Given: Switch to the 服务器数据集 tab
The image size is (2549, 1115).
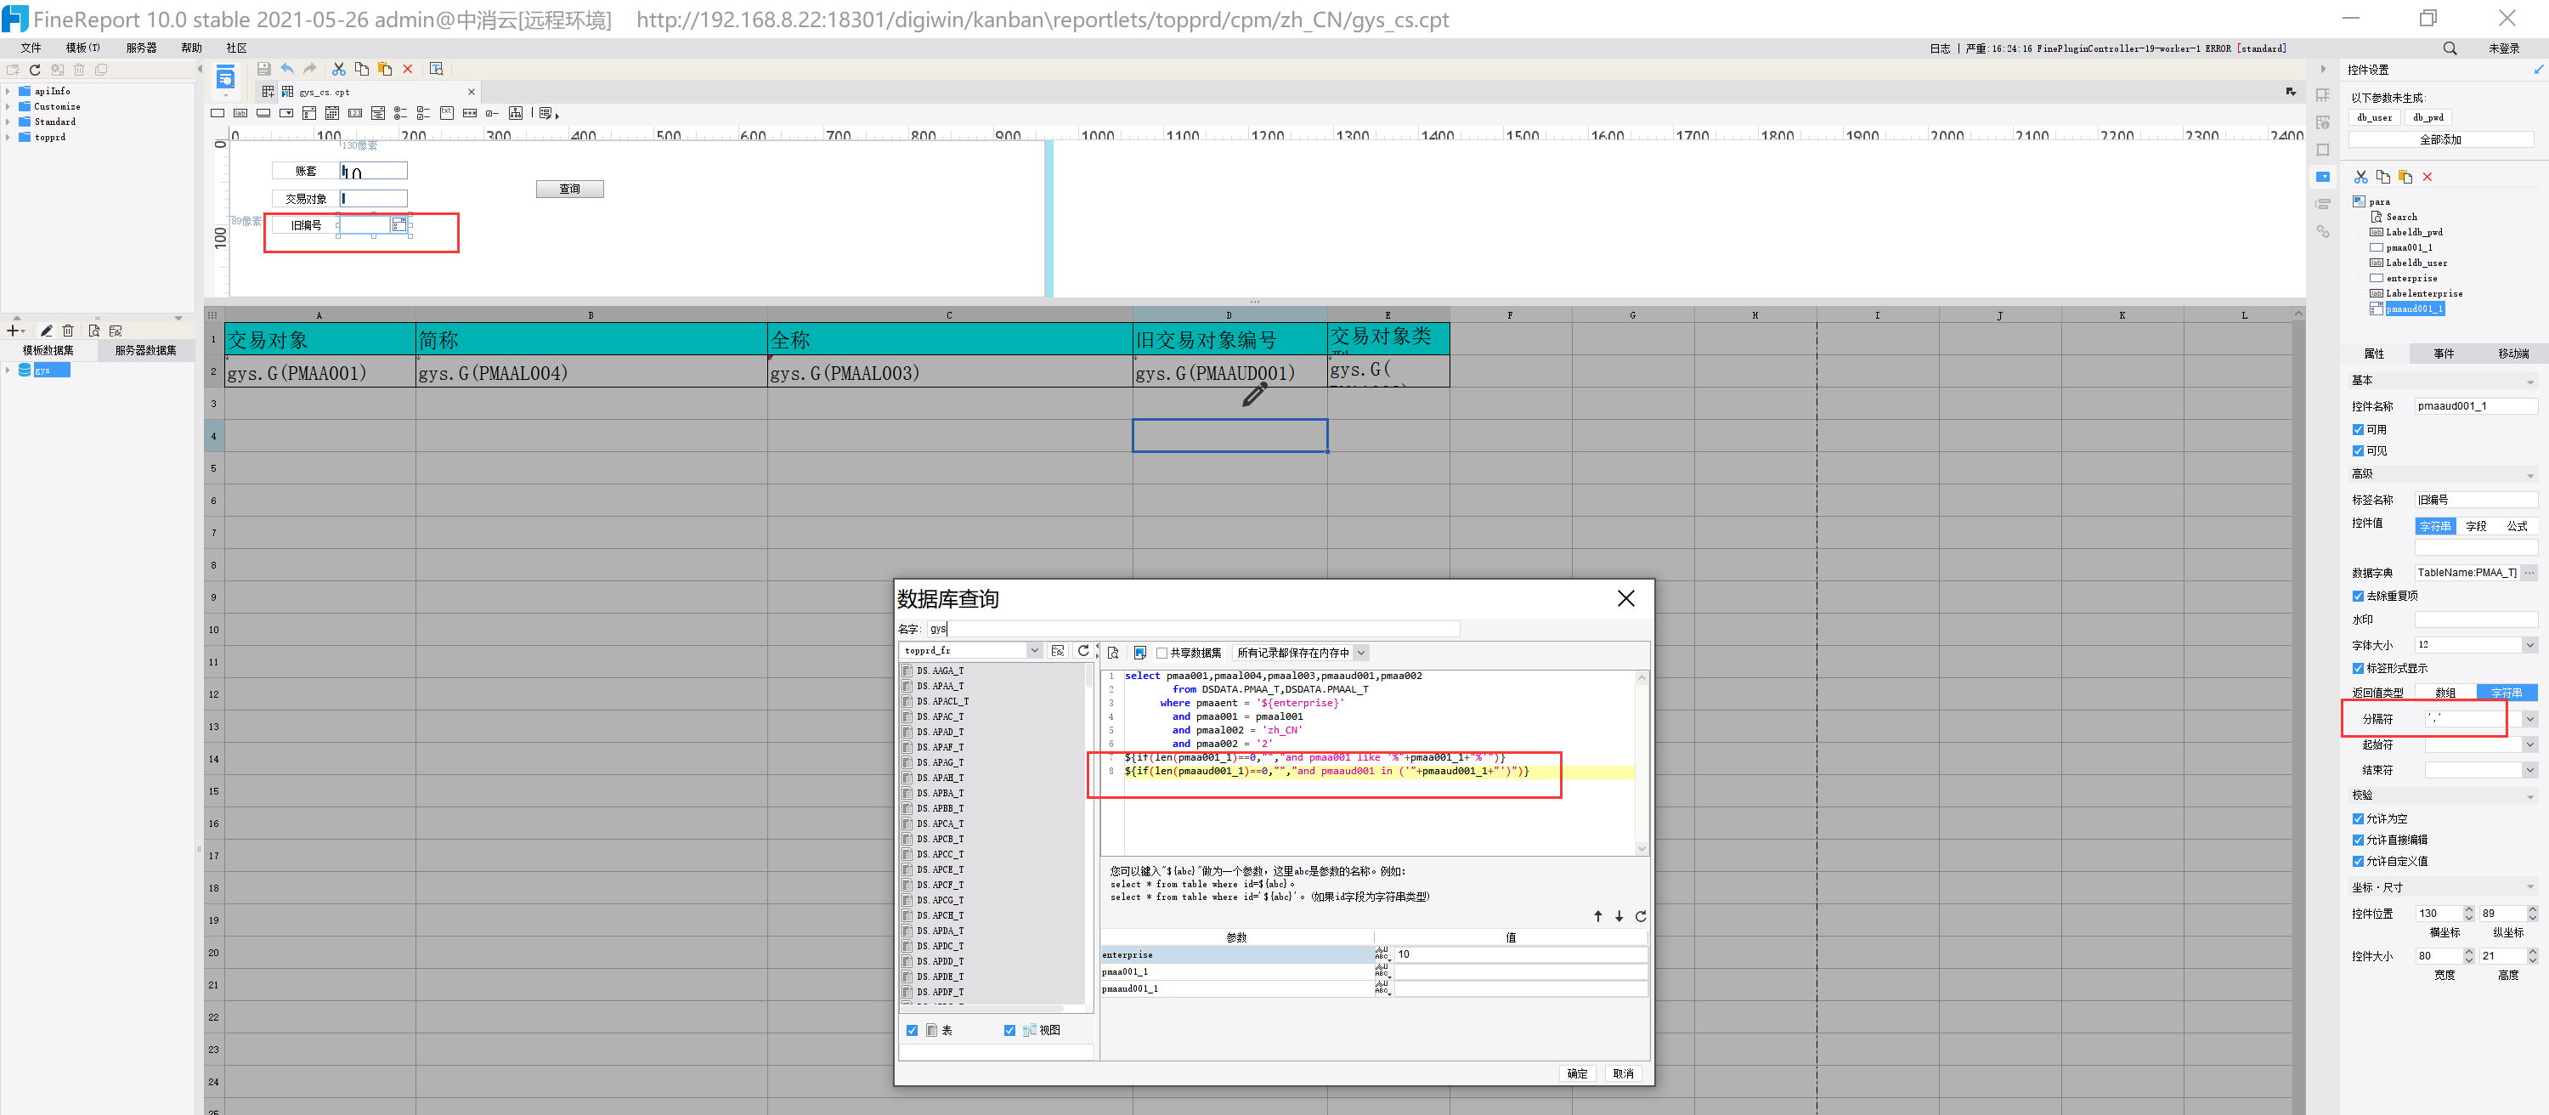Looking at the screenshot, I should [145, 350].
